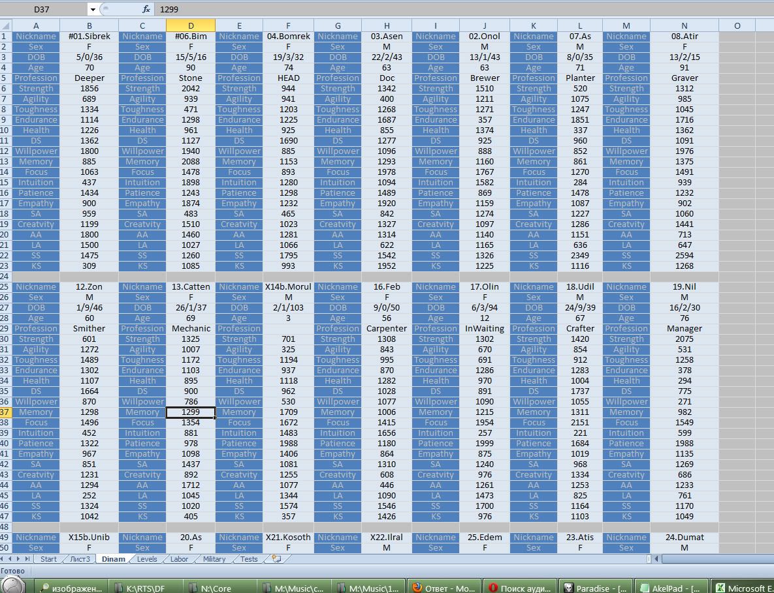774x593 pixels.
Task: Click the Smither profession cell
Action: pyautogui.click(x=89, y=328)
